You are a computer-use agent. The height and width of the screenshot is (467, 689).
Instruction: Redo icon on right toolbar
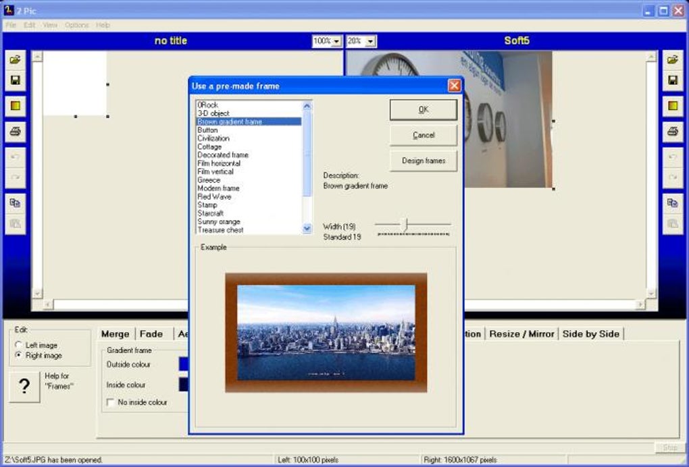click(x=673, y=177)
